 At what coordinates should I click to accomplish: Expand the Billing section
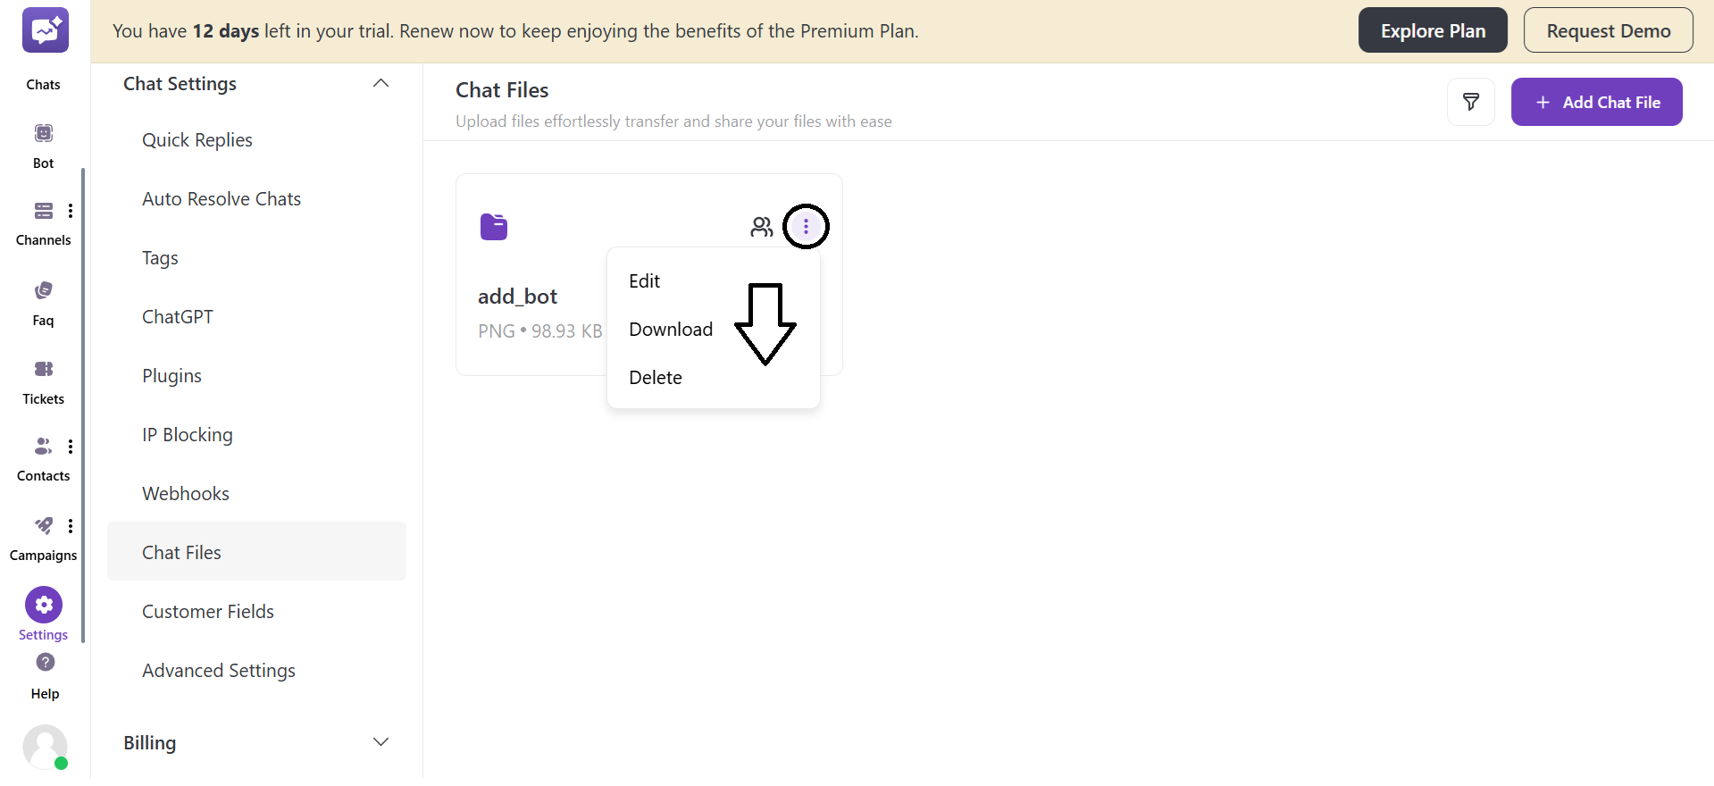(380, 741)
